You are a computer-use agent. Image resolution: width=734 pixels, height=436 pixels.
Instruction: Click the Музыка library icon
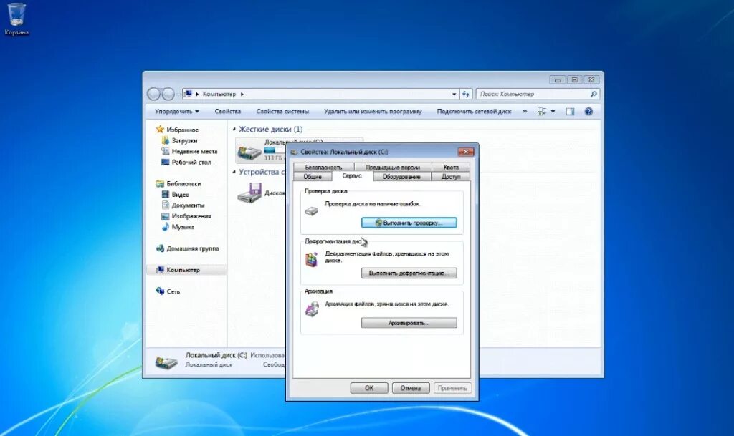(x=165, y=227)
